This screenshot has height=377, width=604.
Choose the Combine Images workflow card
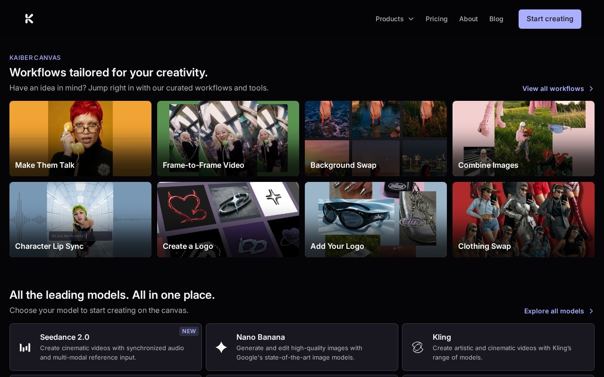click(523, 139)
